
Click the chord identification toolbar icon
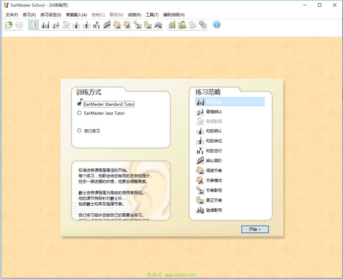tap(76, 25)
